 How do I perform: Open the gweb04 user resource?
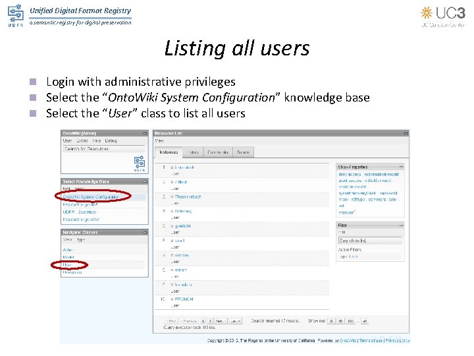[182, 226]
